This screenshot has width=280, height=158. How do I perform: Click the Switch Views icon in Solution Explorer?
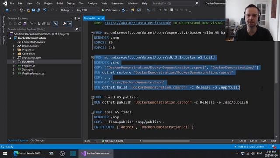[25, 24]
